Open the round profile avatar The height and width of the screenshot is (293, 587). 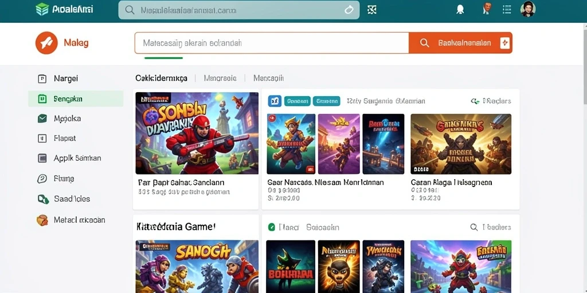(x=528, y=9)
